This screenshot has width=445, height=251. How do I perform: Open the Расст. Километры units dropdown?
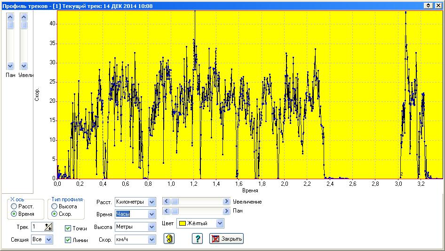coord(151,202)
